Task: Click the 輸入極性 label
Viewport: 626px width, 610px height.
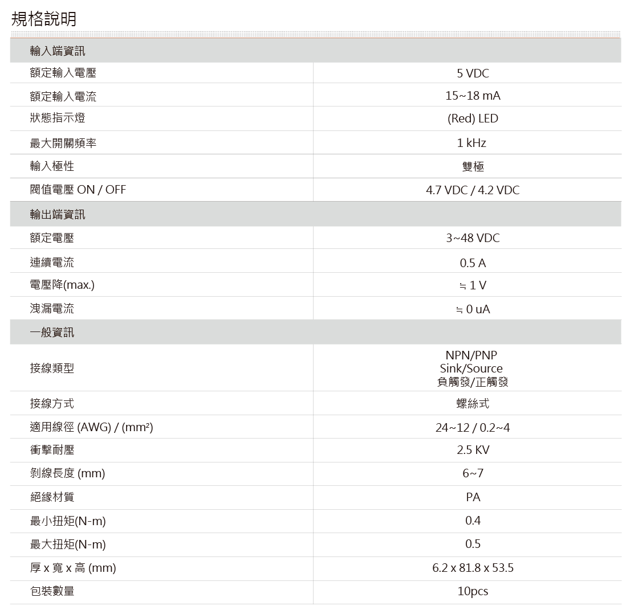Action: [52, 166]
